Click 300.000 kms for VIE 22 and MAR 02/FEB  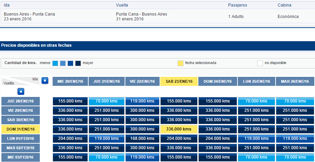142,148
